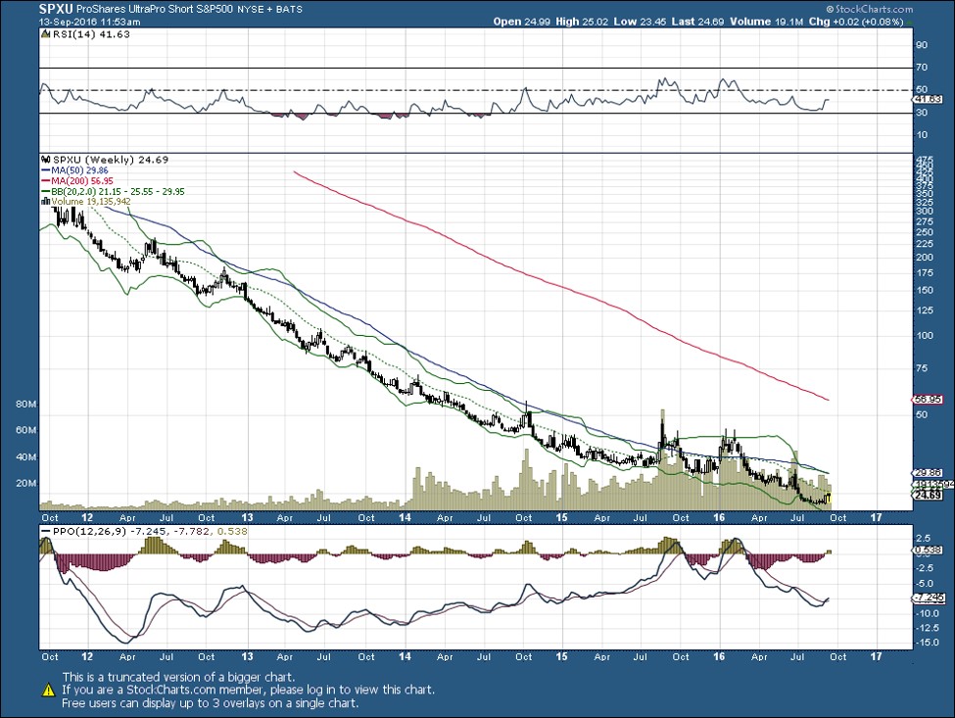Click the 17 year label under the PPO panel
The width and height of the screenshot is (955, 718).
(876, 656)
